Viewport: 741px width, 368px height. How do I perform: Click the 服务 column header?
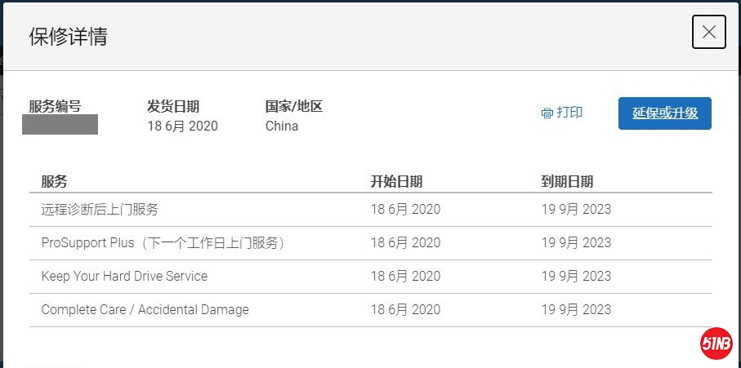[55, 182]
